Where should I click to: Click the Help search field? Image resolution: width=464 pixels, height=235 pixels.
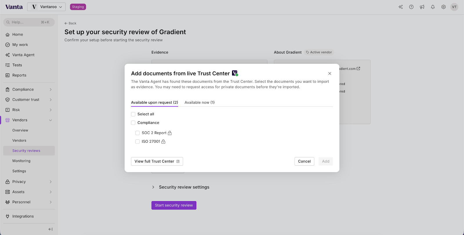[29, 22]
